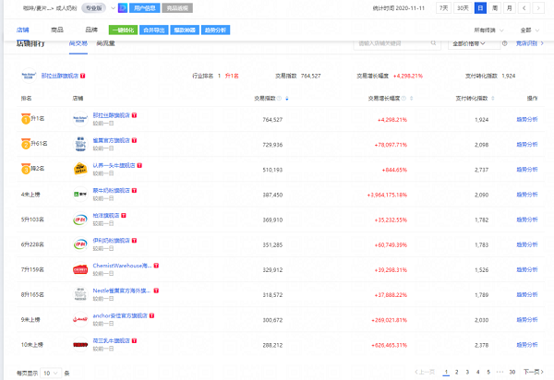The image size is (554, 380).
Task: Click the category breadcrumb ending in 成人奶粉
Action: click(x=50, y=7)
